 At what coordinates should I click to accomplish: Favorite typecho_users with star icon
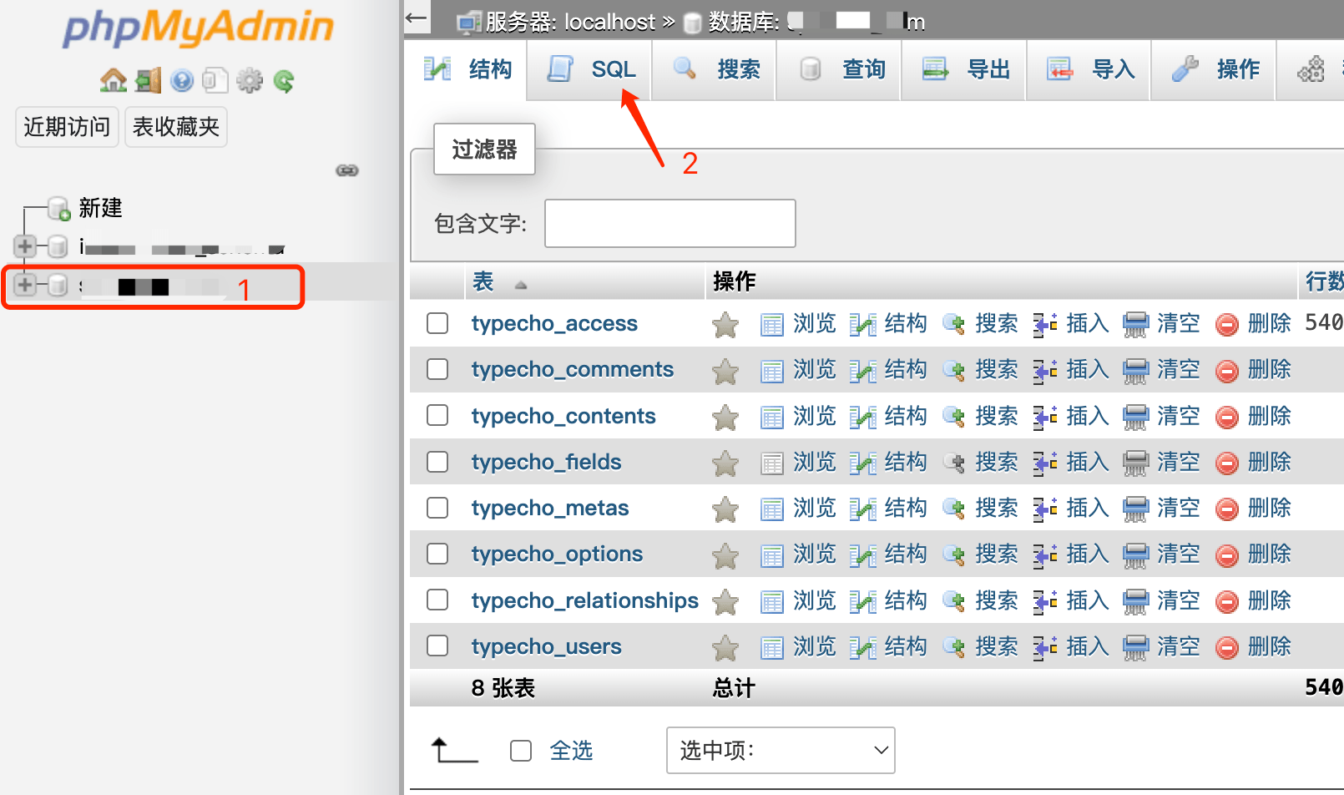click(x=725, y=647)
